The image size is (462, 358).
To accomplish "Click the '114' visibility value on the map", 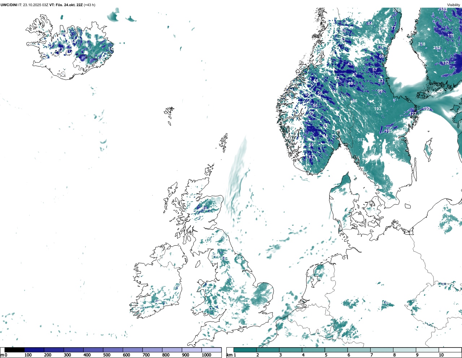I will coord(381,47).
